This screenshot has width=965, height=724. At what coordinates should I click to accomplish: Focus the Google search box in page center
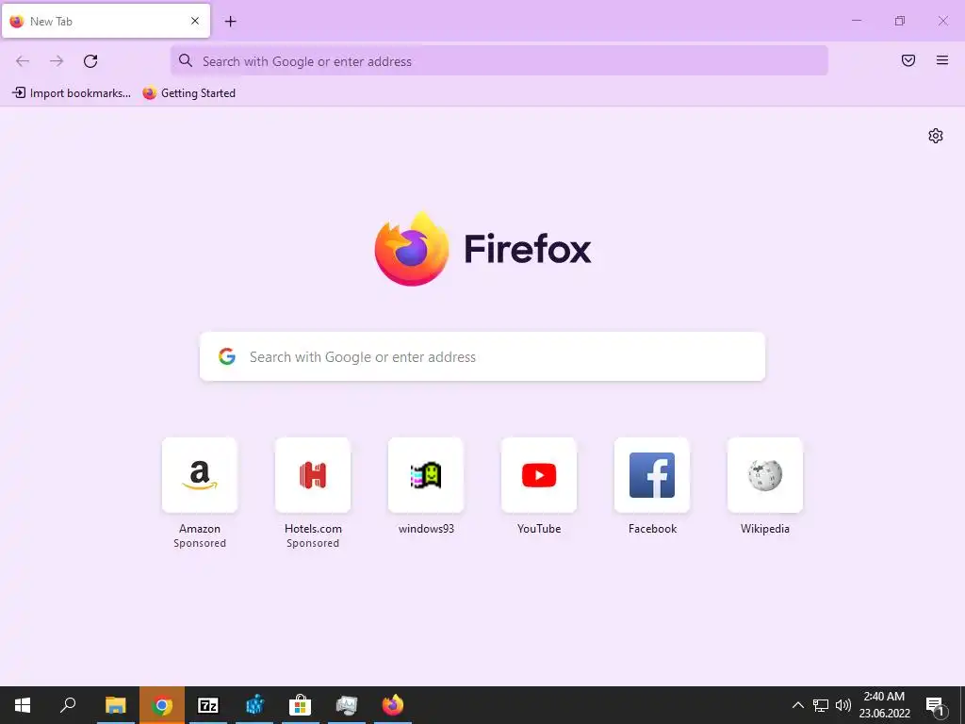482,356
